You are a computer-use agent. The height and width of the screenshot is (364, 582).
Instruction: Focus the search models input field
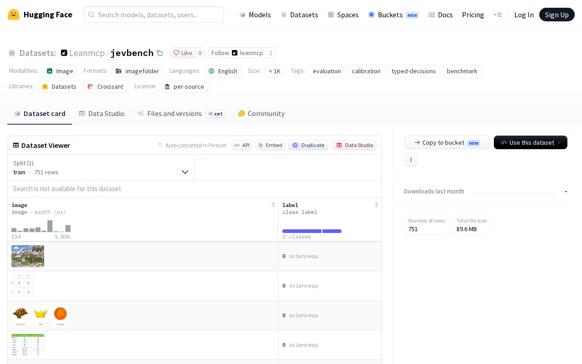pos(154,15)
